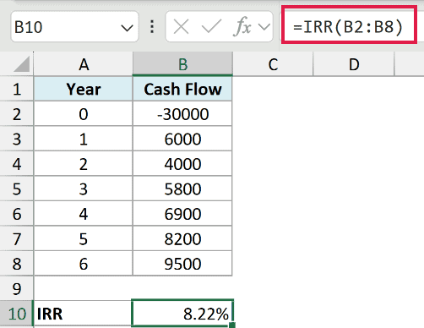Select column A header
The height and width of the screenshot is (328, 424).
tap(84, 64)
